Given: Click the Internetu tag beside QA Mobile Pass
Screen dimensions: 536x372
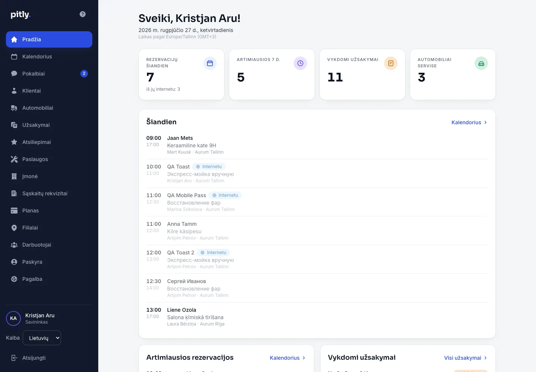Looking at the screenshot, I should pyautogui.click(x=225, y=195).
